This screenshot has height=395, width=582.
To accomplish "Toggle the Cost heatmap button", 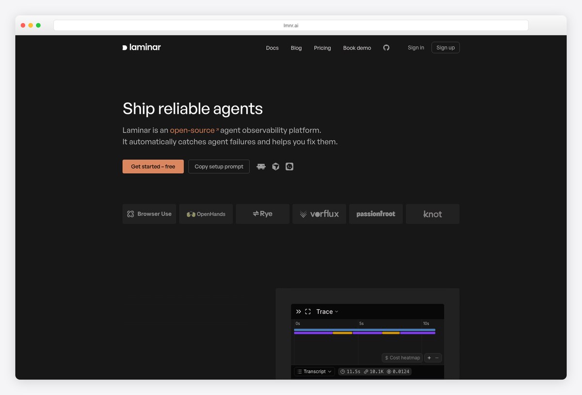I will tap(402, 358).
